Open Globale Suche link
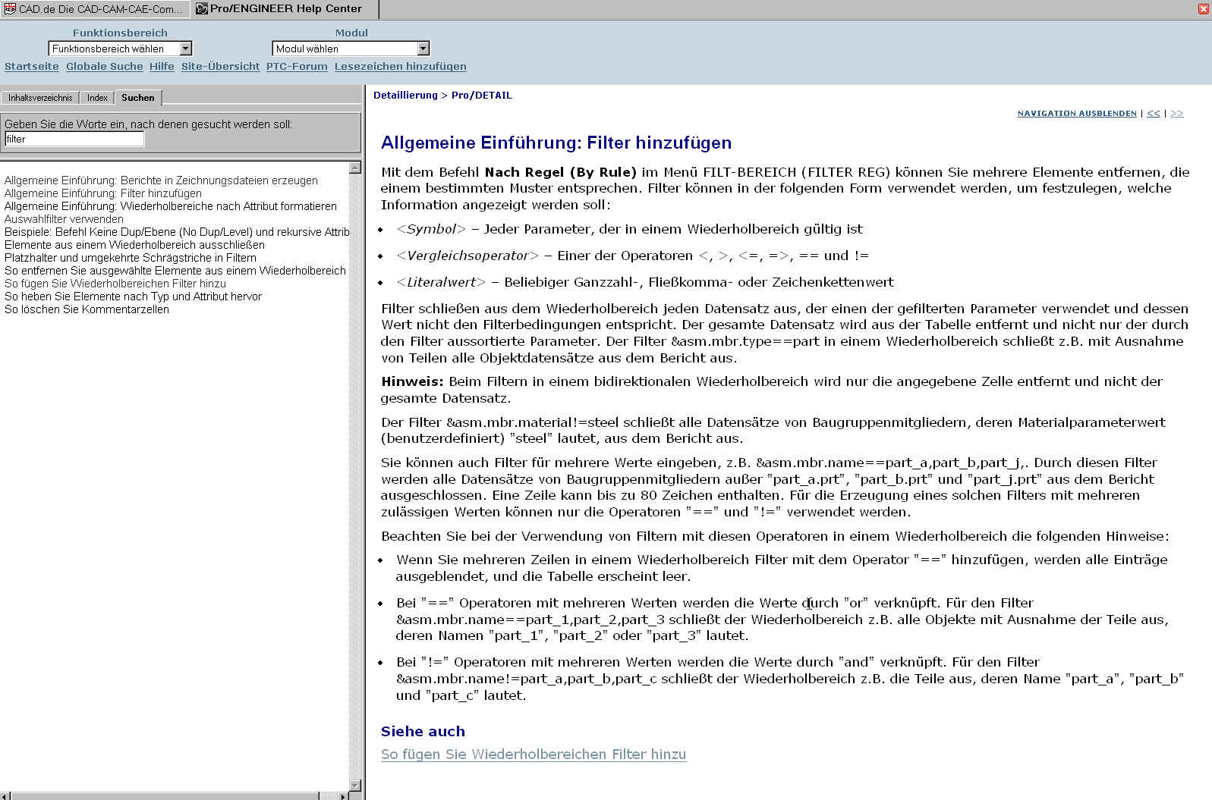The height and width of the screenshot is (800, 1212). (105, 67)
